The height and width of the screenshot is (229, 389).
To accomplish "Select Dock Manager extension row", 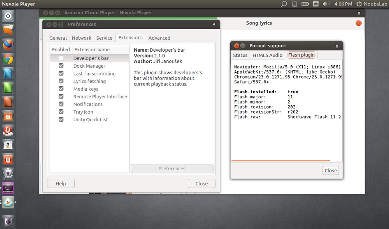I will click(x=89, y=66).
